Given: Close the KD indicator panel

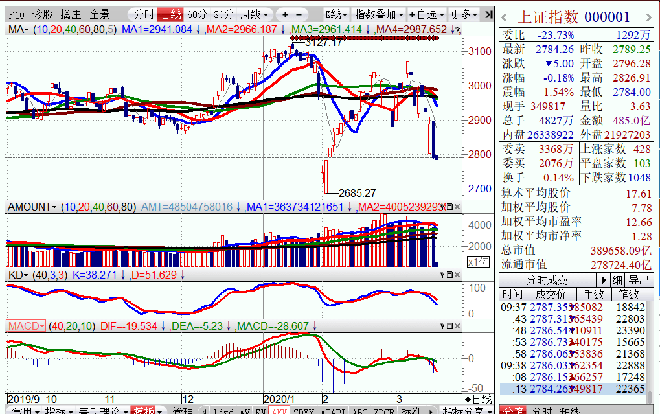Looking at the screenshot, I should tap(457, 275).
